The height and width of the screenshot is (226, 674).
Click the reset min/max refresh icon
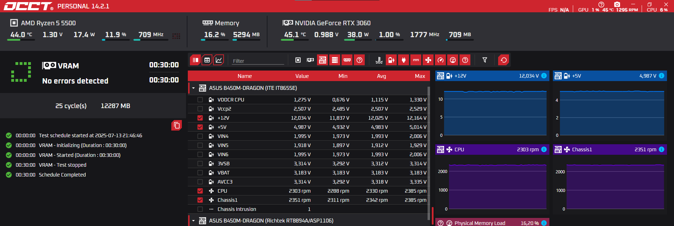[504, 60]
